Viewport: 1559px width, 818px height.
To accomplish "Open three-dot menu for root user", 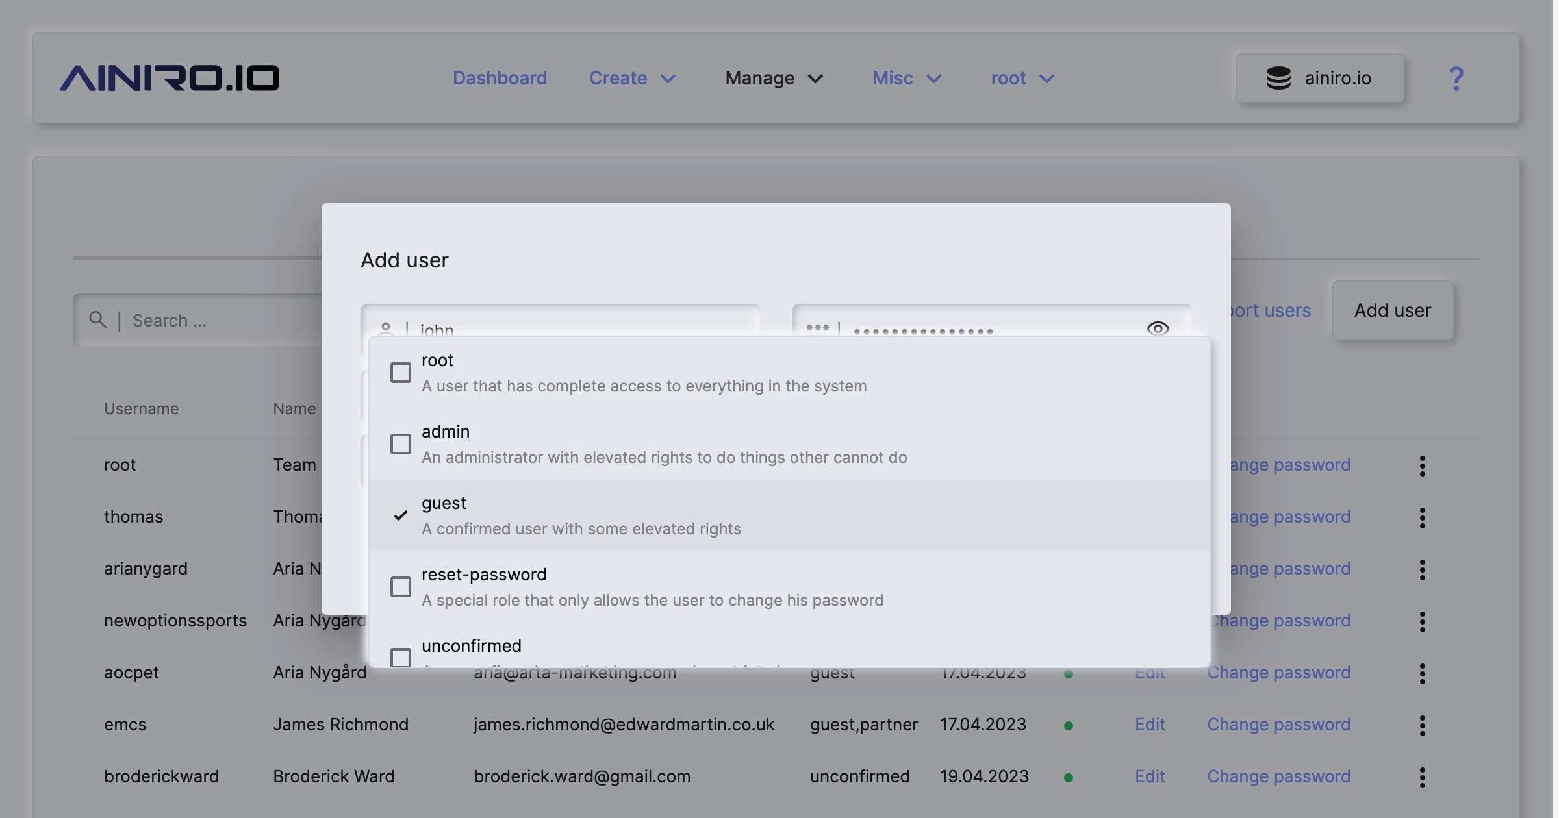I will point(1422,465).
